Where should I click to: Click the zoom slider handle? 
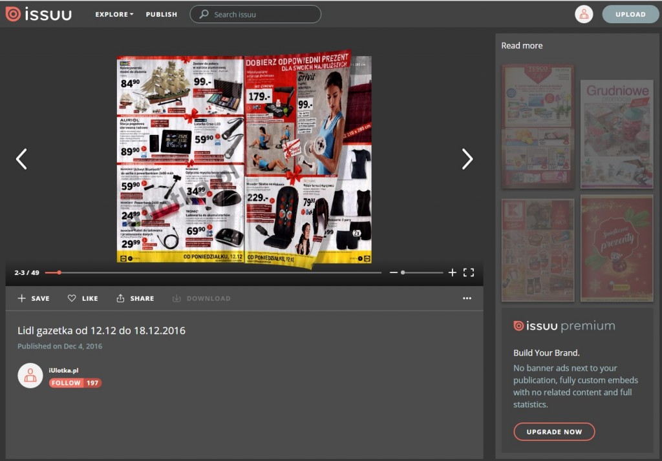tap(403, 272)
